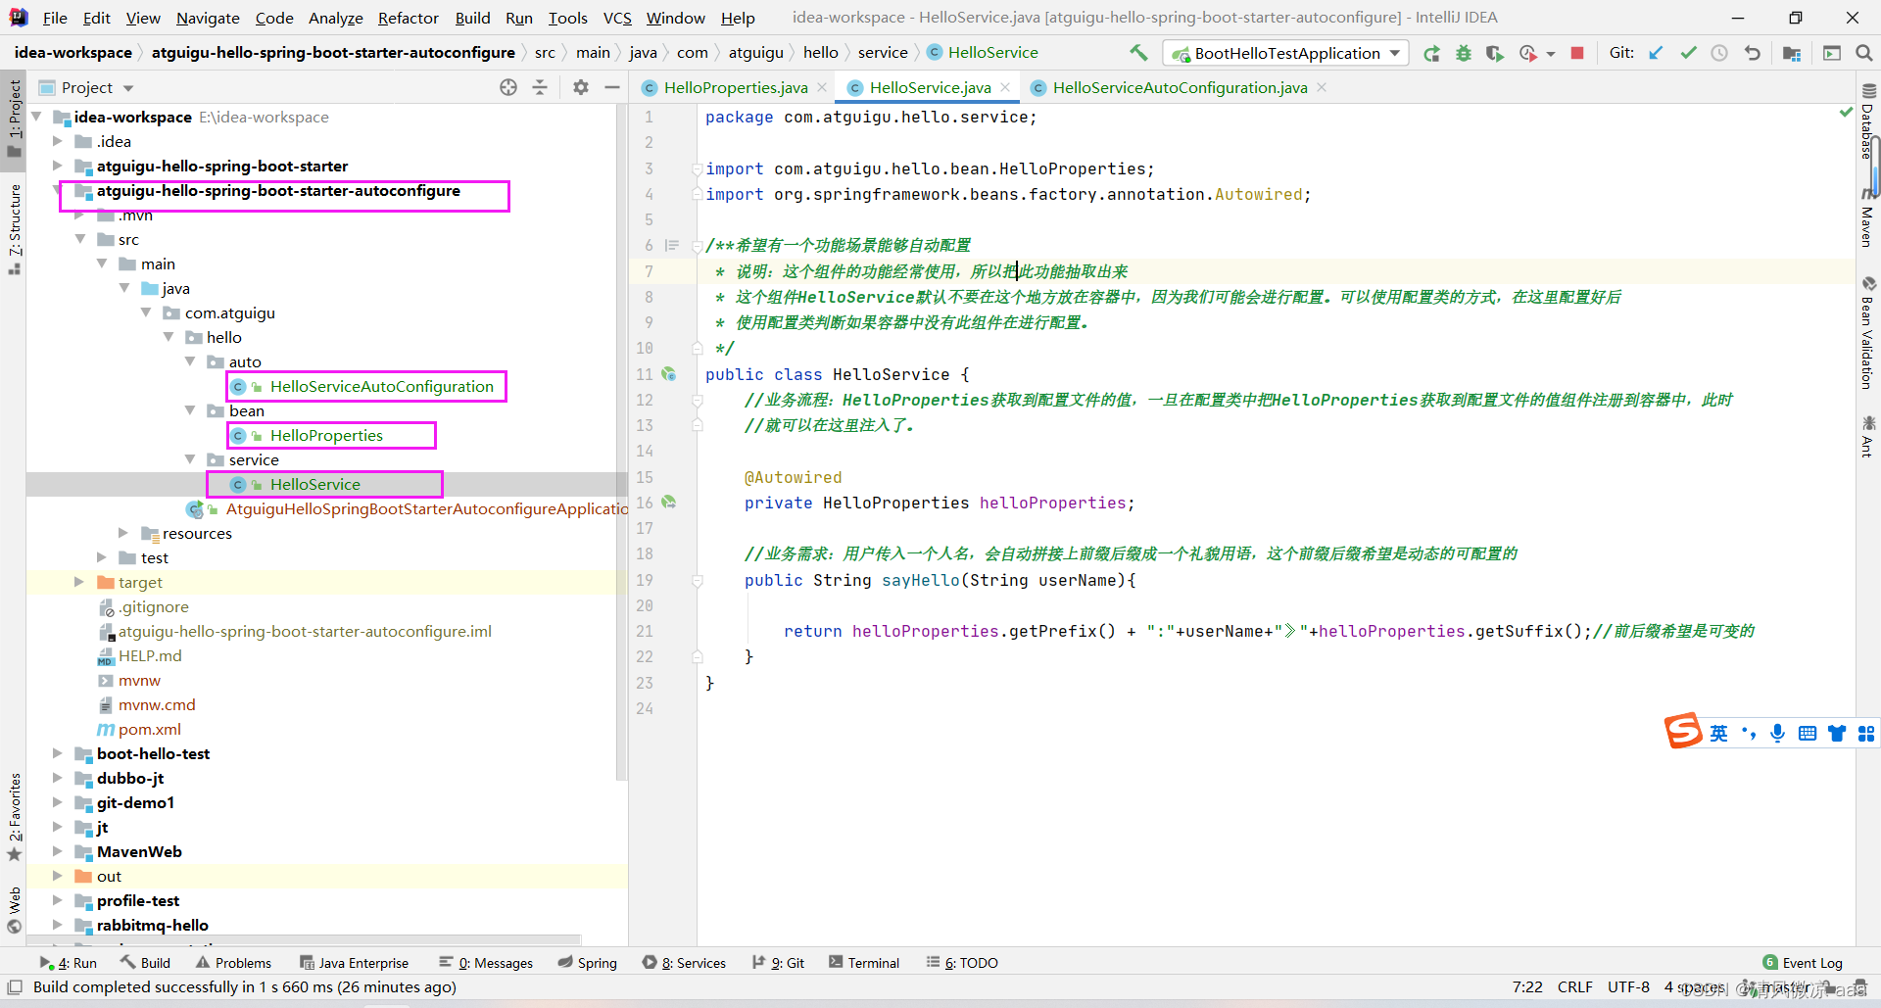Click the gutter bean icon on line 11
The height and width of the screenshot is (1008, 1881).
click(x=669, y=374)
